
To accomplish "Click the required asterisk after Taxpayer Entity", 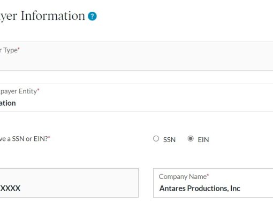I will pos(38,89).
